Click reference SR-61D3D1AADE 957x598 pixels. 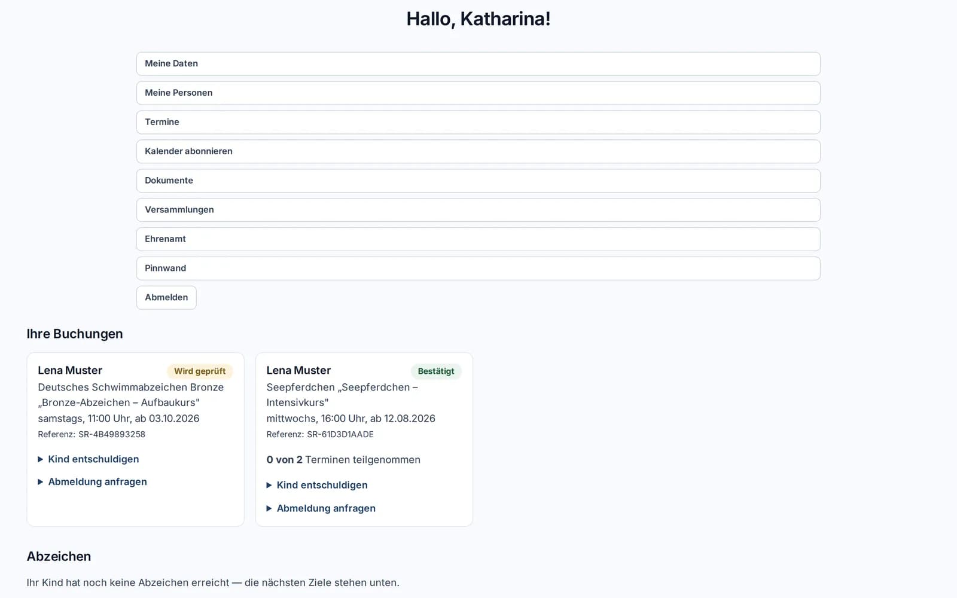[x=320, y=435]
